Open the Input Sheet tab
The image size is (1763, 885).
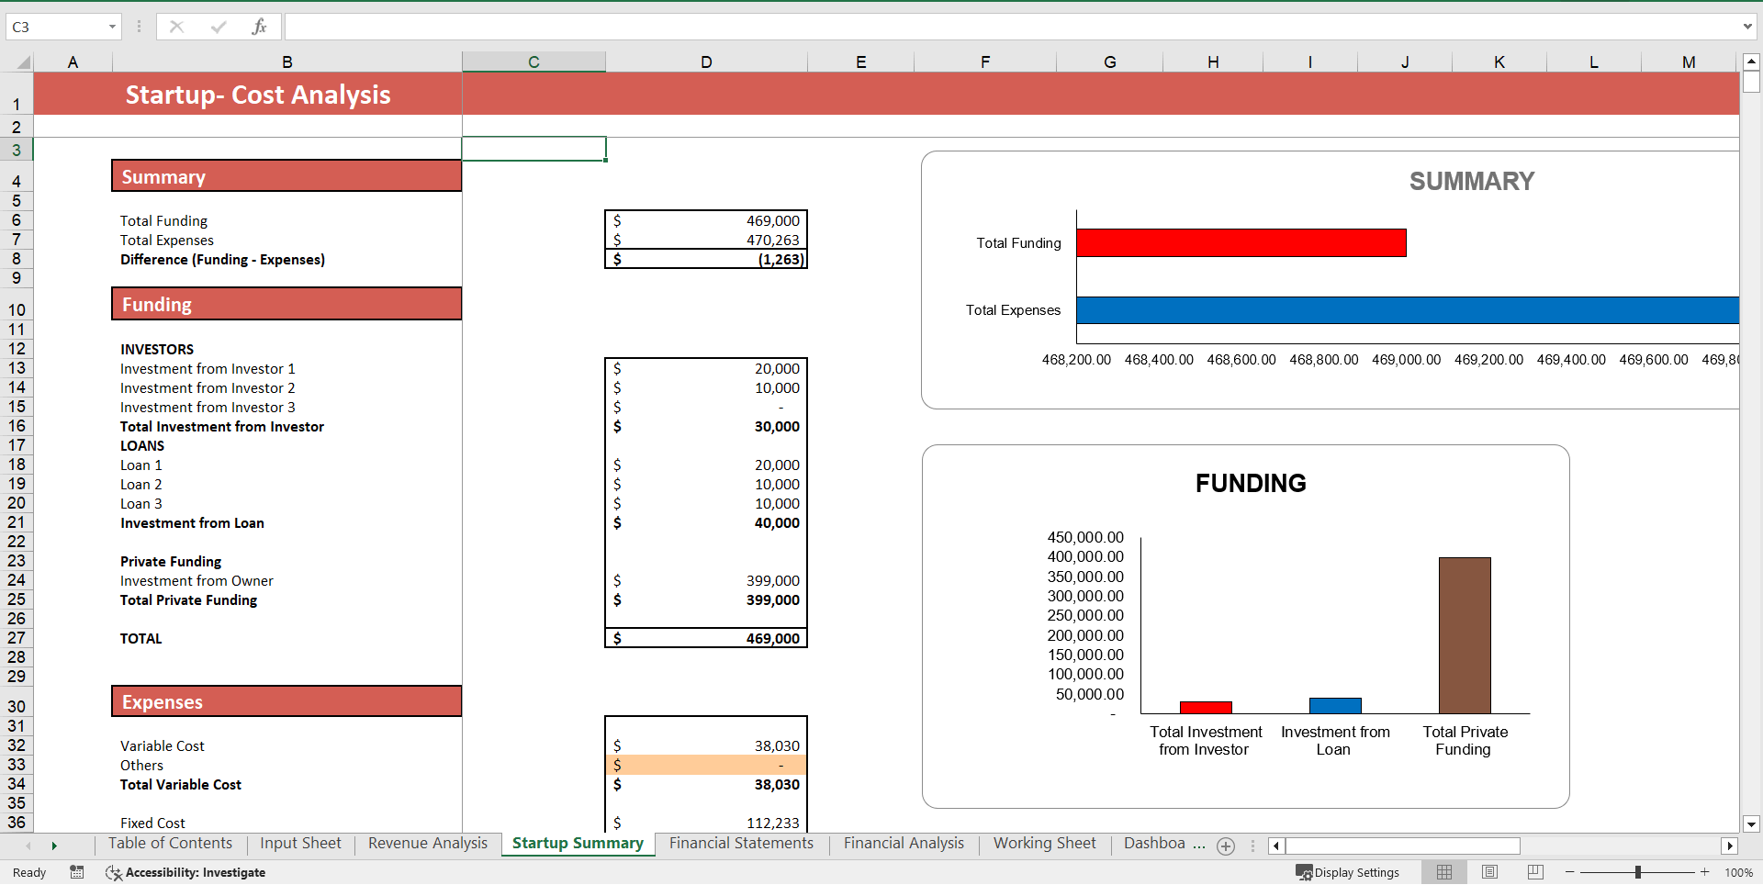tap(300, 843)
